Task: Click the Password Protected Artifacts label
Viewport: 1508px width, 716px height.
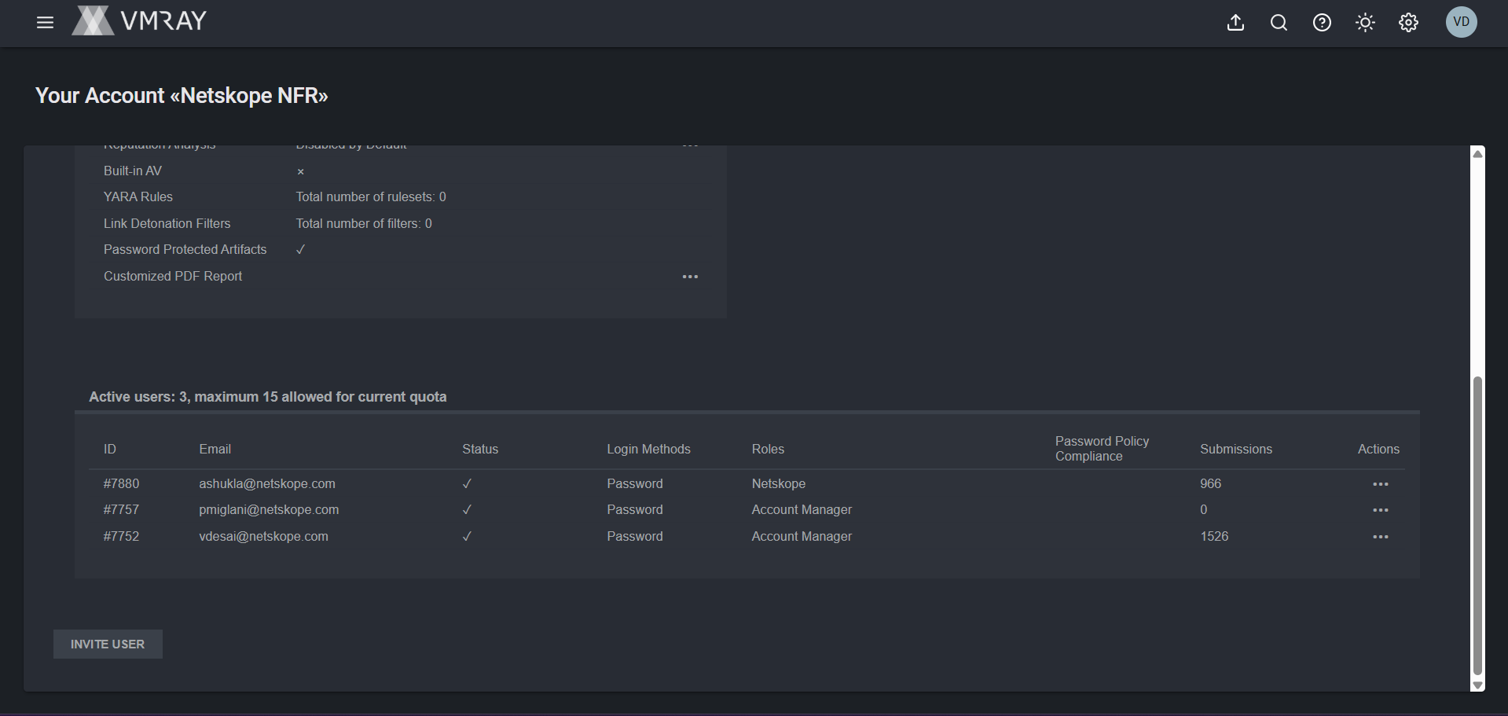Action: (x=185, y=249)
